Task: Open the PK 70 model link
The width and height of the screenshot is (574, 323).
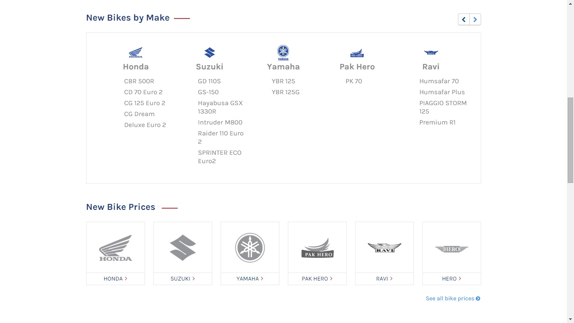Action: point(354,81)
